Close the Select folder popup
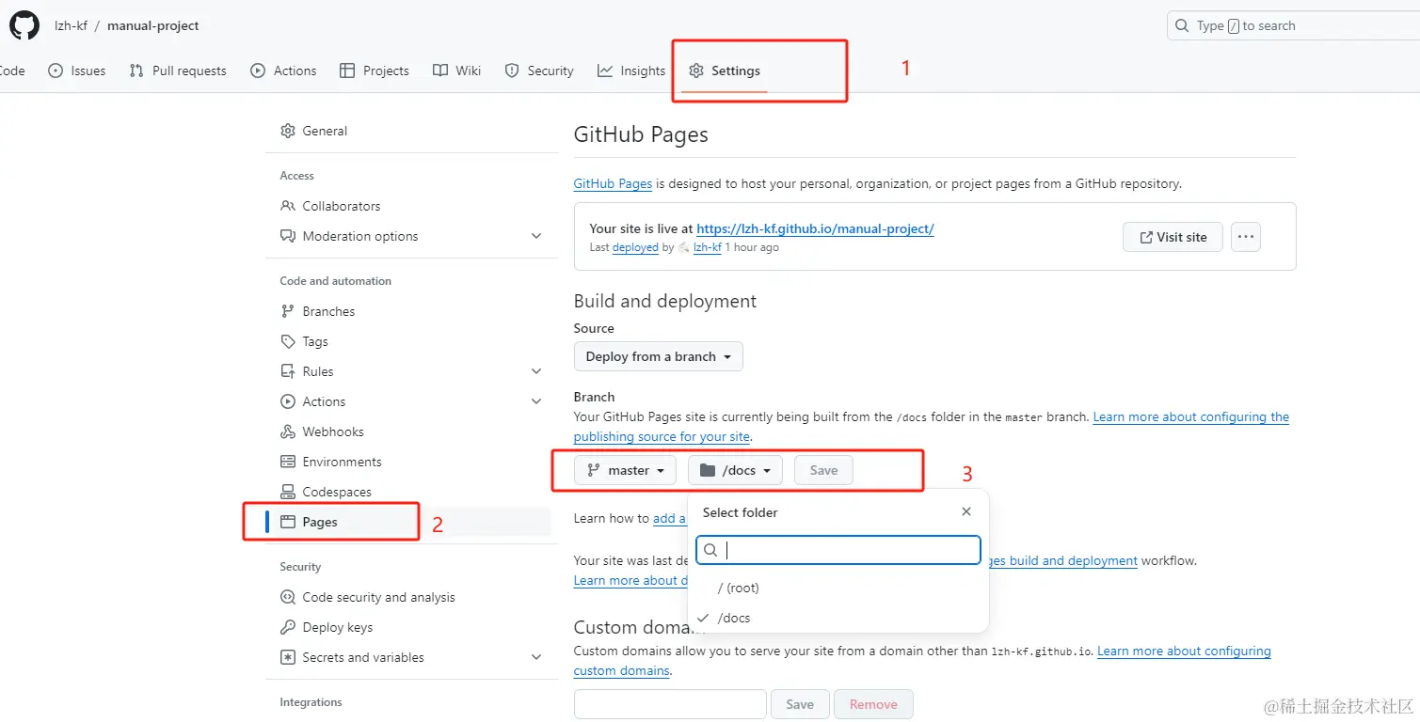The height and width of the screenshot is (722, 1420). coord(965,512)
